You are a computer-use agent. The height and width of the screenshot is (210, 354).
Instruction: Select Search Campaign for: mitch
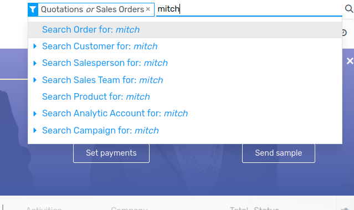coord(185,131)
